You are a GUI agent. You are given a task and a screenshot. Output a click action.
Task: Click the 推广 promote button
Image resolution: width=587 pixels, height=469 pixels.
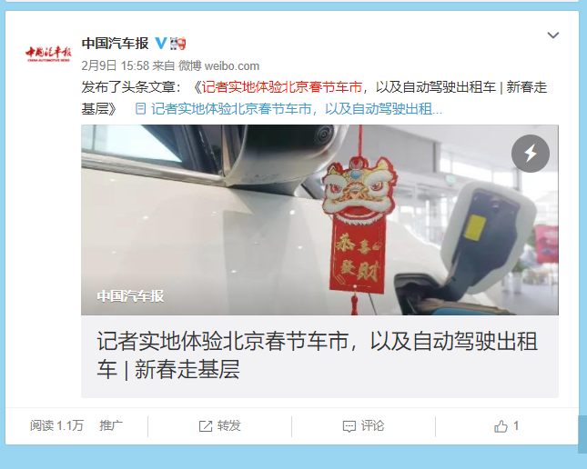coord(111,425)
